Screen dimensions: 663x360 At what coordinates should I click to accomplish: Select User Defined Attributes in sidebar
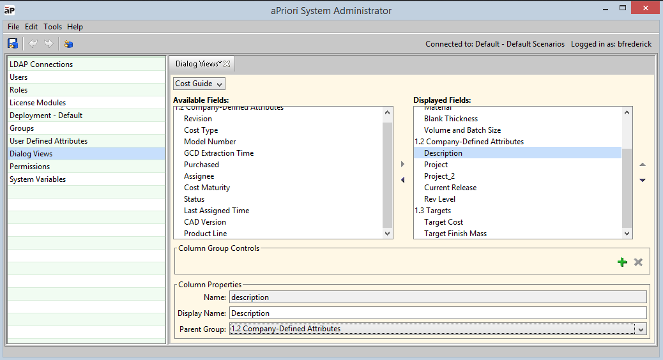coord(86,140)
